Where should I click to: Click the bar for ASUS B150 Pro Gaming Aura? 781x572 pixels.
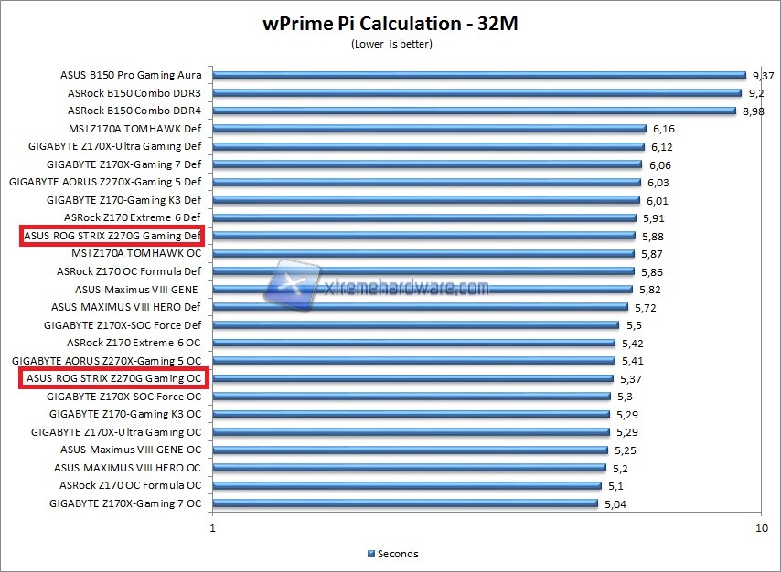click(476, 74)
